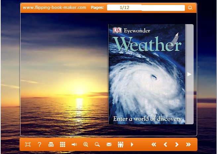Go to previous page arrow
The image size is (217, 154).
point(165,144)
